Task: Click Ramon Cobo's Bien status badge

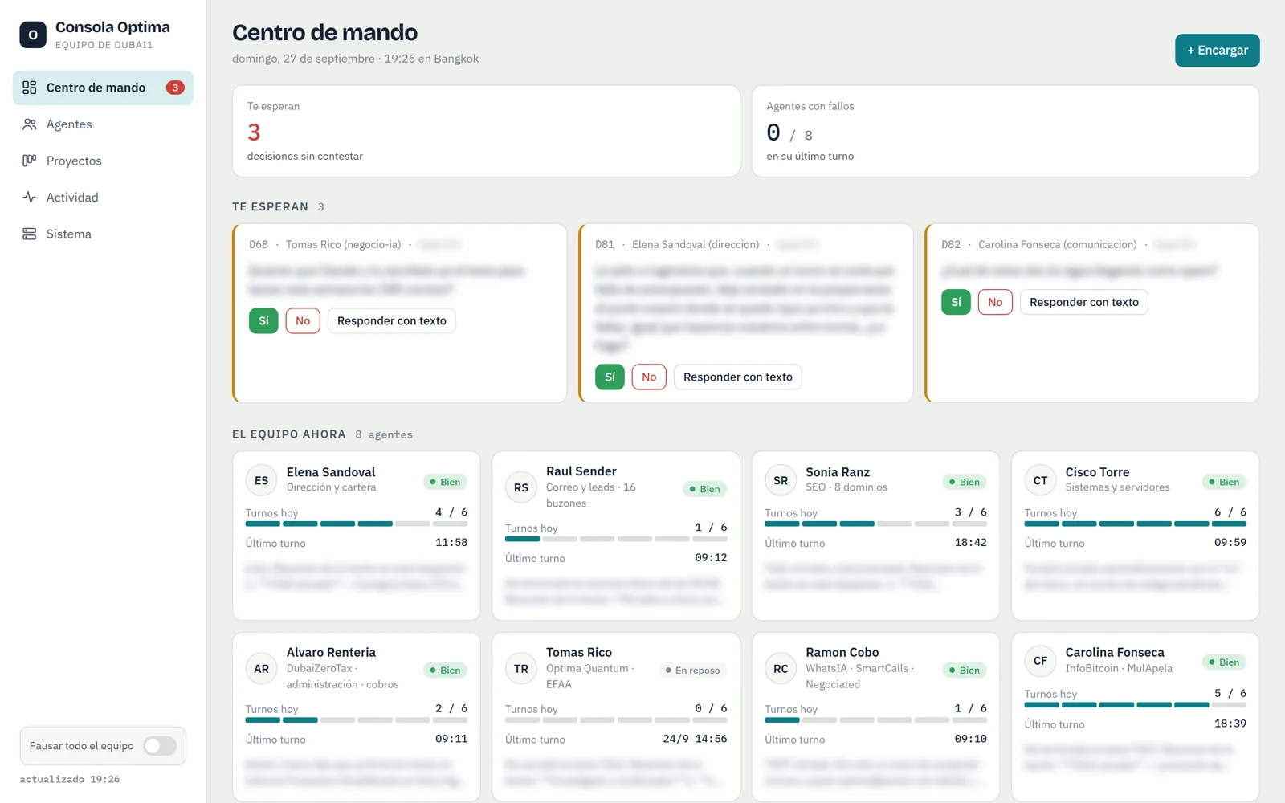Action: (x=965, y=670)
